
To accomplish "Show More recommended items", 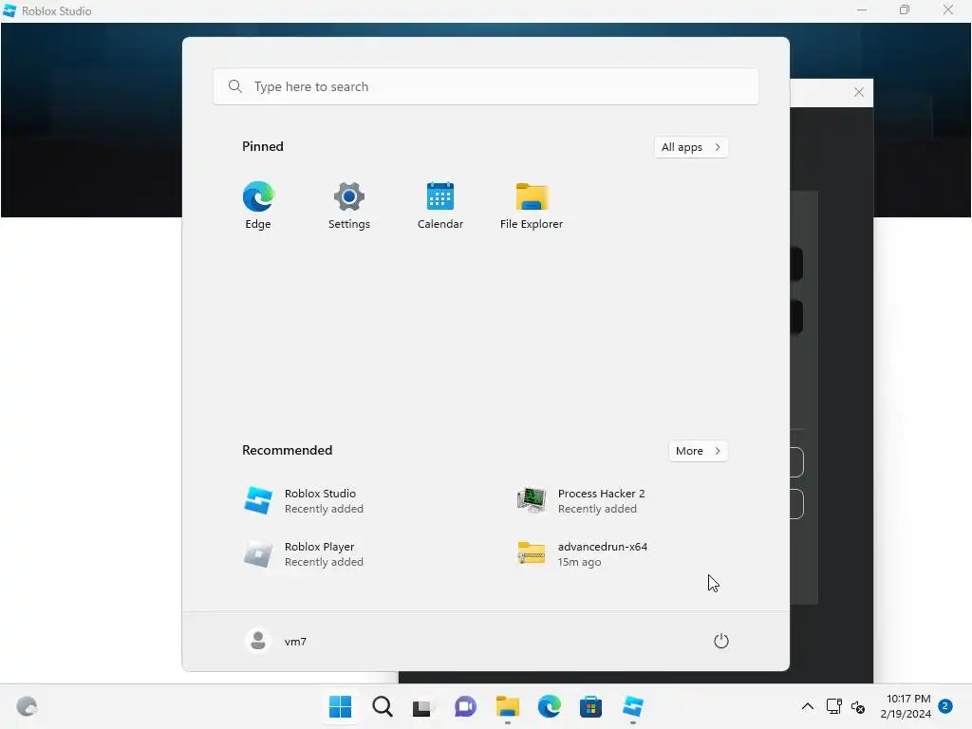I will point(698,451).
